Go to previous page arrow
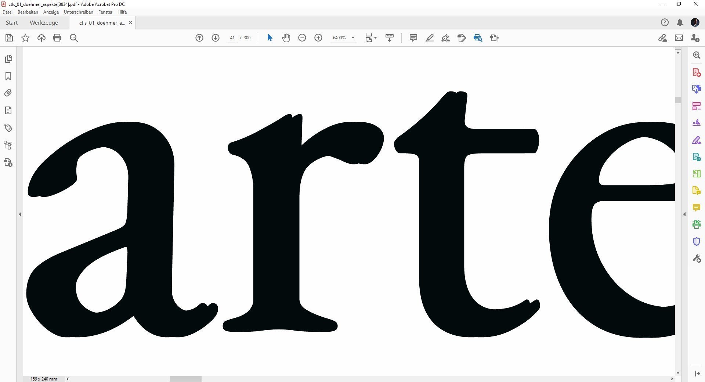Viewport: 705px width, 382px height. (199, 38)
